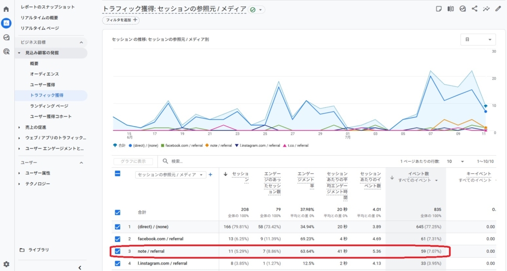Click the pencil edit report icon
This screenshot has width=507, height=271.
pos(498,9)
